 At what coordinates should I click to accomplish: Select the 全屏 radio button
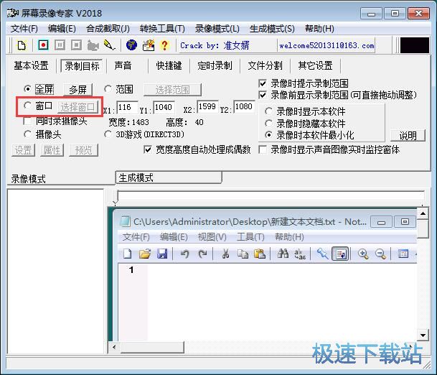click(27, 89)
